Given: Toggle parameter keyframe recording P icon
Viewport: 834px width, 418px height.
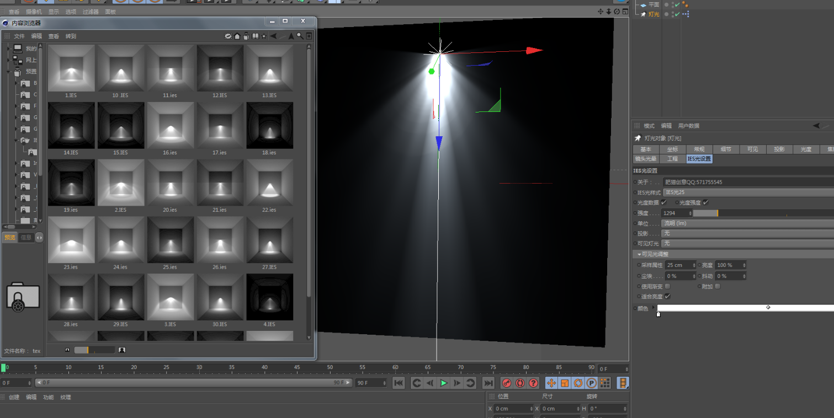Looking at the screenshot, I should (x=592, y=383).
